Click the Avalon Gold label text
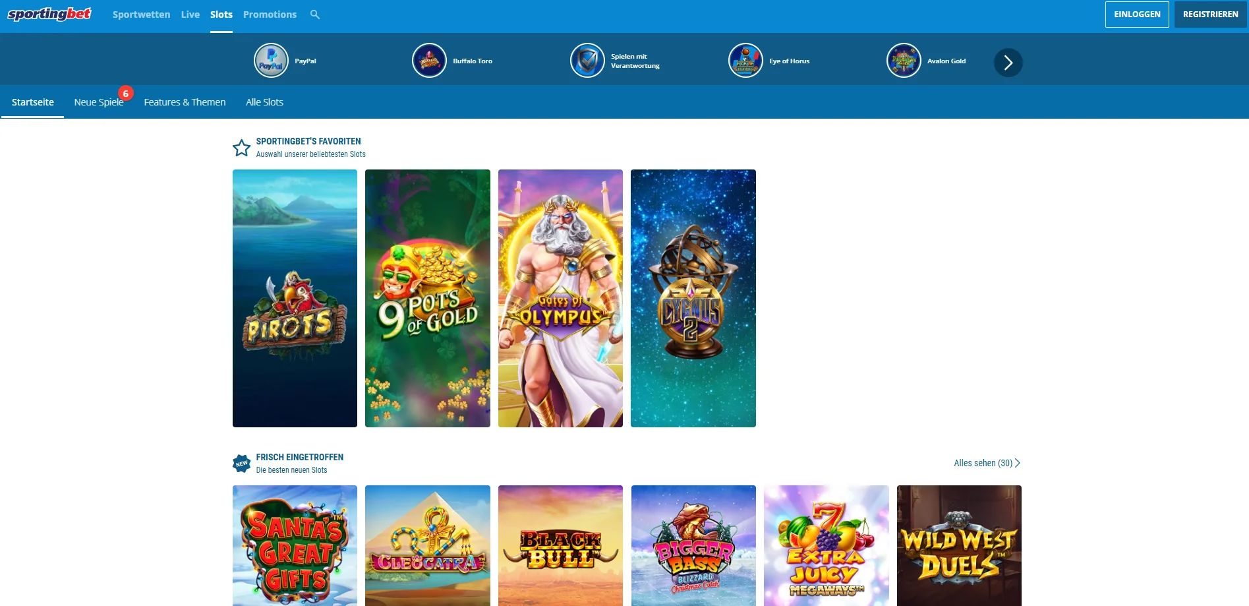Screen dimensions: 1249x606 tap(946, 61)
